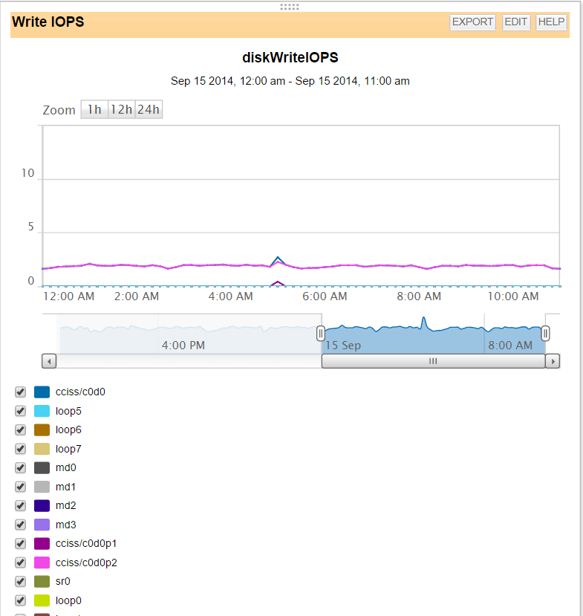Set zoom range to 12h
The width and height of the screenshot is (583, 616).
[121, 109]
